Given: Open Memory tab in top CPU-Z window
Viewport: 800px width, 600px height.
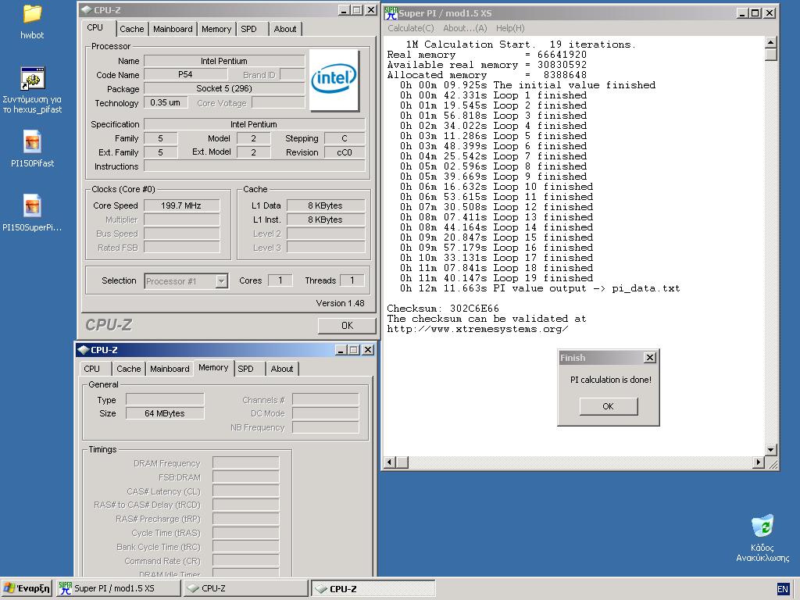Looking at the screenshot, I should 216,29.
